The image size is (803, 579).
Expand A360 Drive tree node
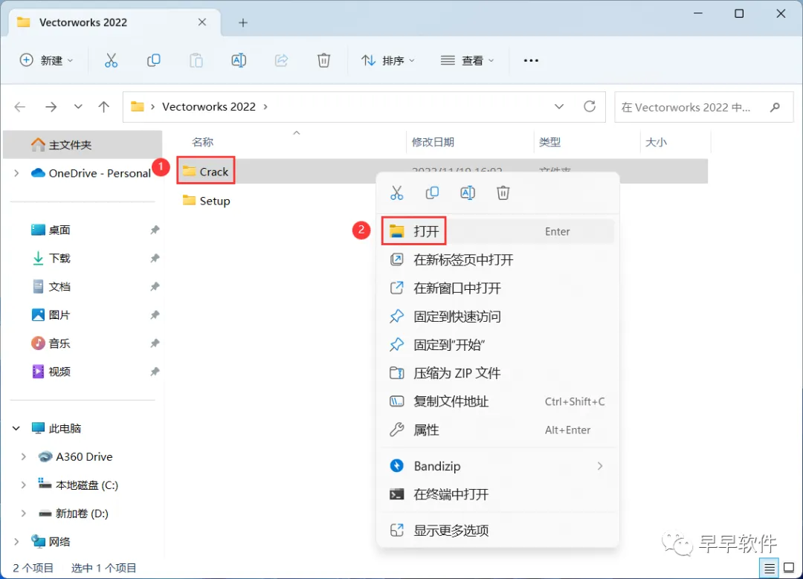24,456
